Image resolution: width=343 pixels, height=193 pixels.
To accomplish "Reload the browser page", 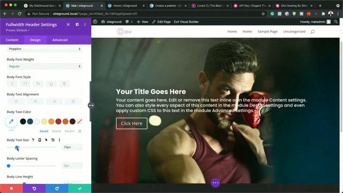I will point(19,13).
